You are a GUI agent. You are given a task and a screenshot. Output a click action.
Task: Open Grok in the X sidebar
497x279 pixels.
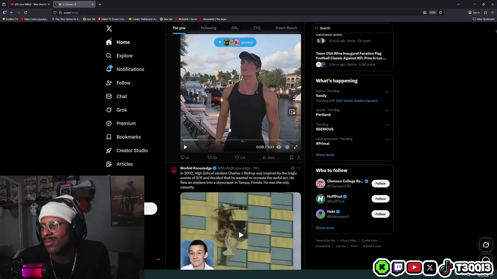[x=116, y=110]
